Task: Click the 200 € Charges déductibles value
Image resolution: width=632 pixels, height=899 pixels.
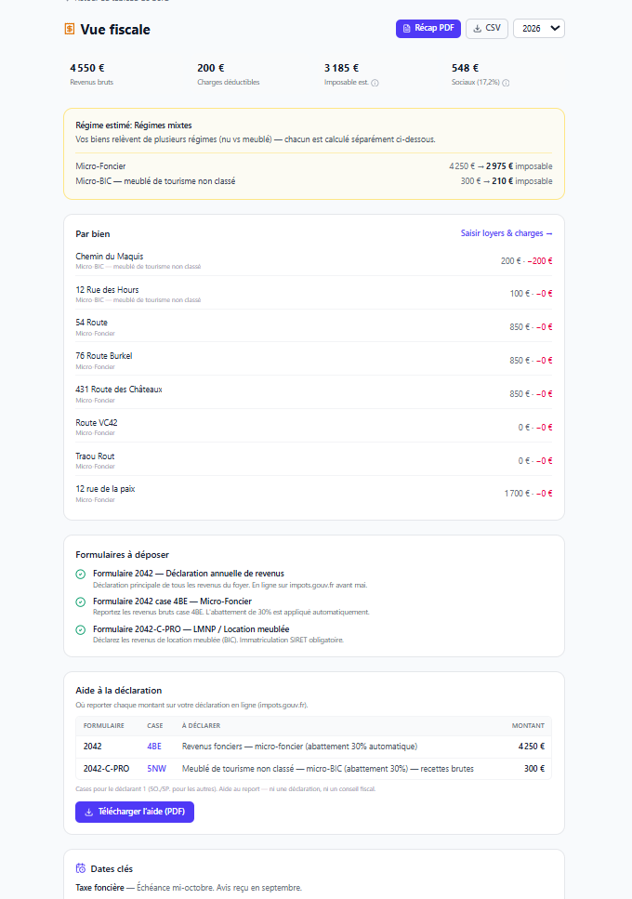Action: coord(211,68)
